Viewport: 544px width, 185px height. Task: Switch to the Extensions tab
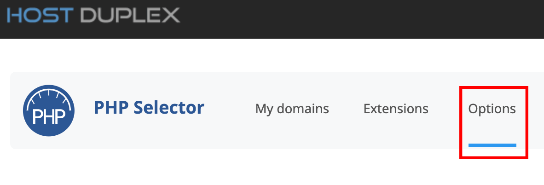396,109
